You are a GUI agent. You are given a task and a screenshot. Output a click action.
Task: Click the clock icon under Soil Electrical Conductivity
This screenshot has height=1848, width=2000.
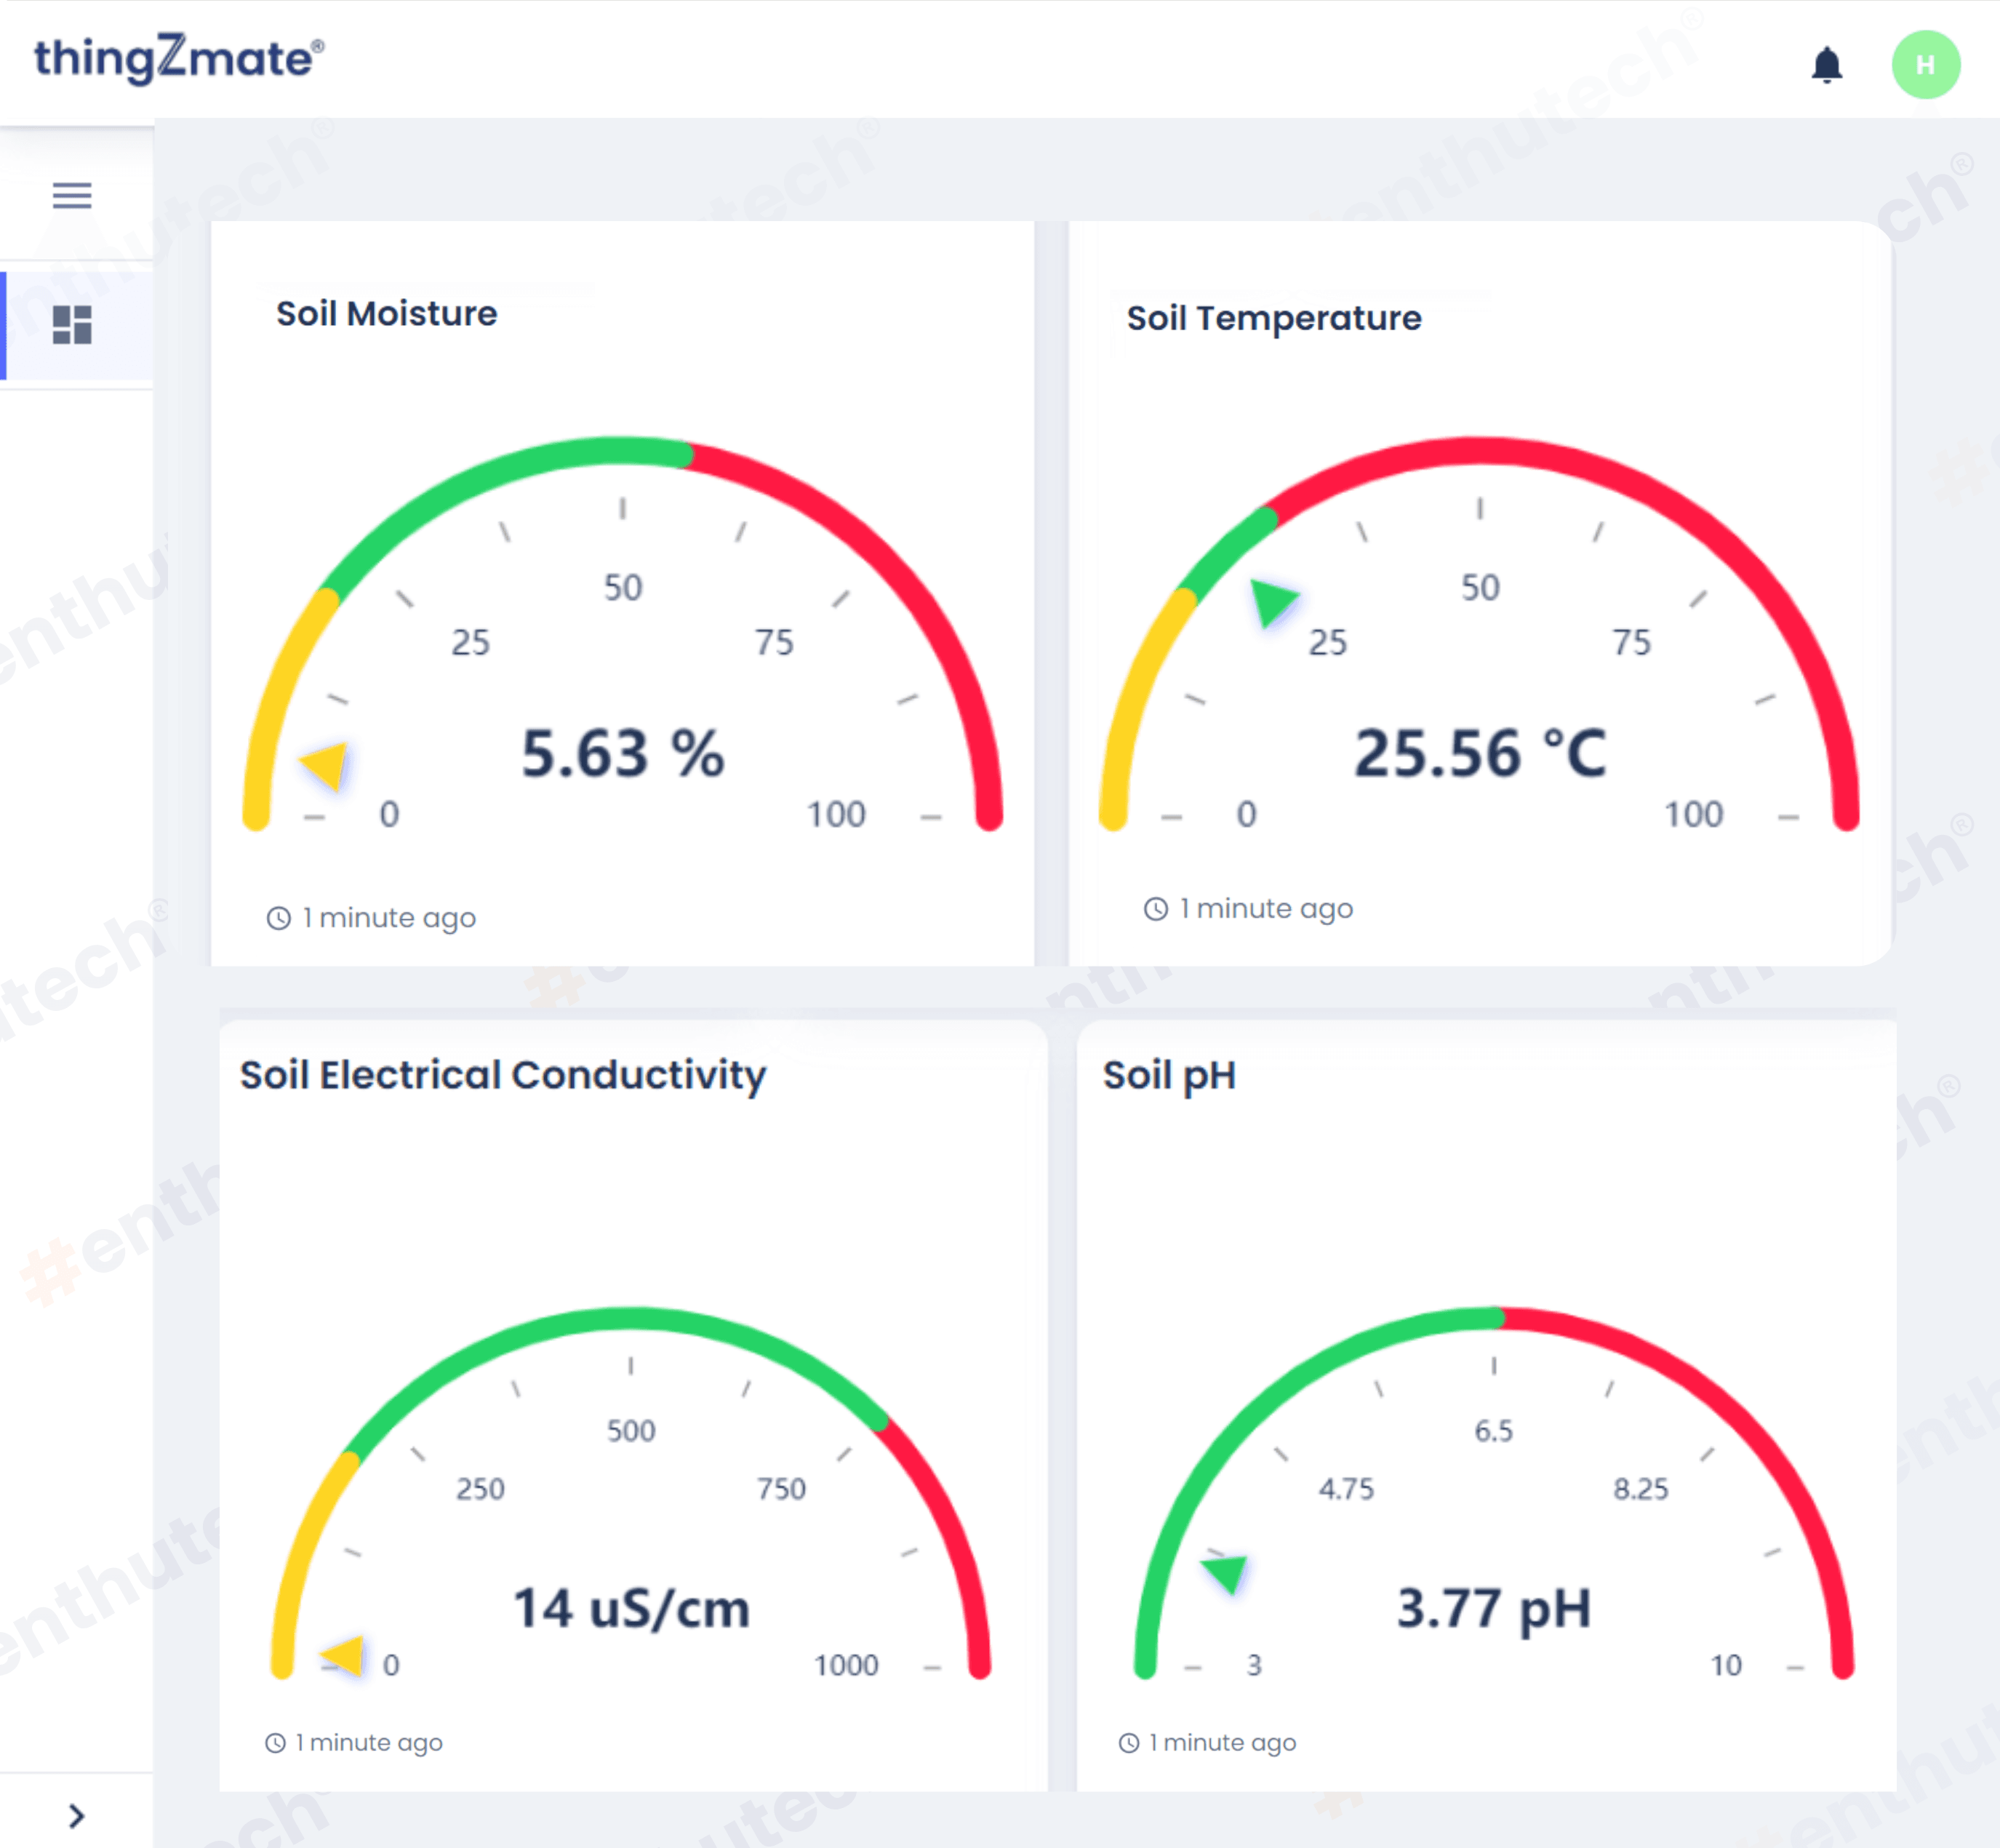point(275,1743)
